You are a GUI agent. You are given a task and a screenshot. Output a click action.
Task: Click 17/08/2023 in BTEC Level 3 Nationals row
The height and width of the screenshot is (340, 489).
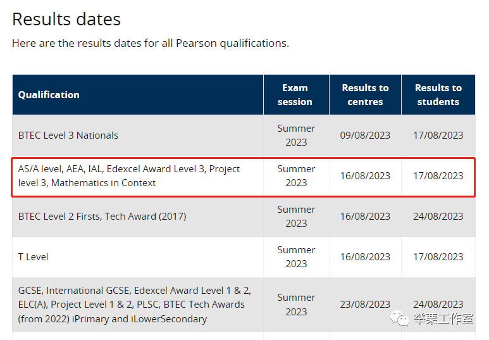(x=438, y=135)
